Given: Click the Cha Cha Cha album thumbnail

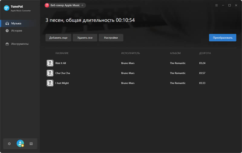Looking at the screenshot, I should pyautogui.click(x=50, y=73).
